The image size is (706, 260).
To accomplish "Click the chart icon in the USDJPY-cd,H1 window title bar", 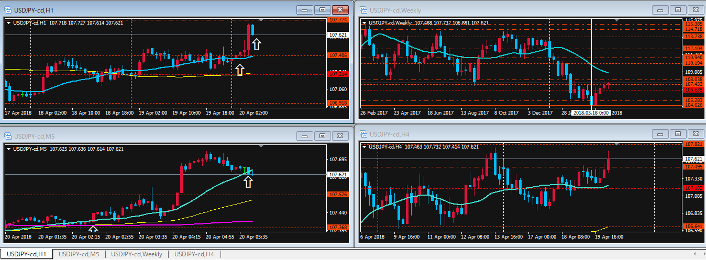I will coord(7,9).
